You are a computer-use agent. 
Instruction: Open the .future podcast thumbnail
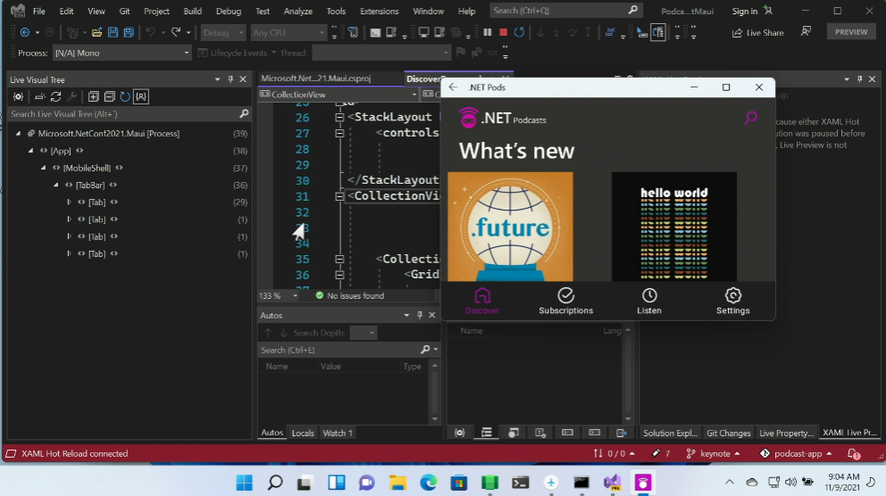point(510,227)
